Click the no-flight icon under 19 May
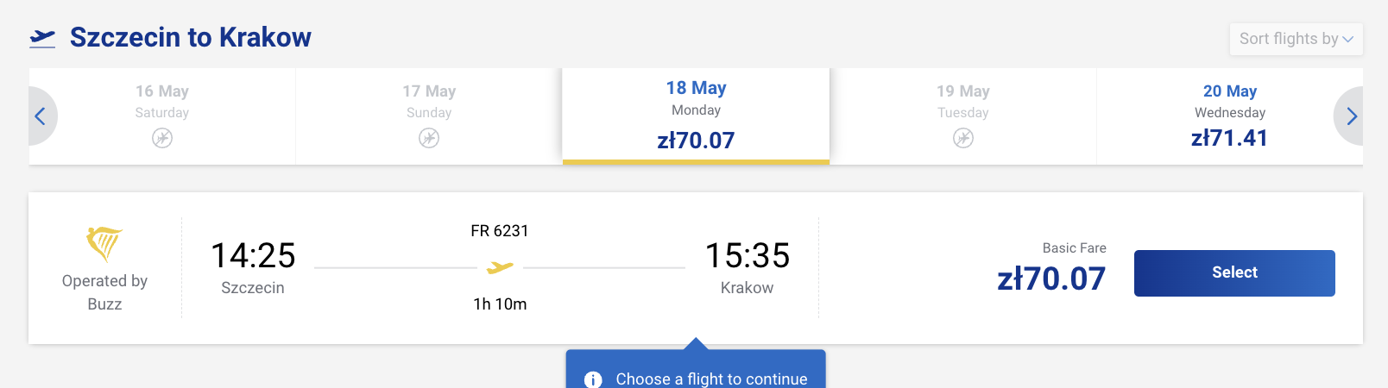Screen dimensions: 1388x388 963,138
